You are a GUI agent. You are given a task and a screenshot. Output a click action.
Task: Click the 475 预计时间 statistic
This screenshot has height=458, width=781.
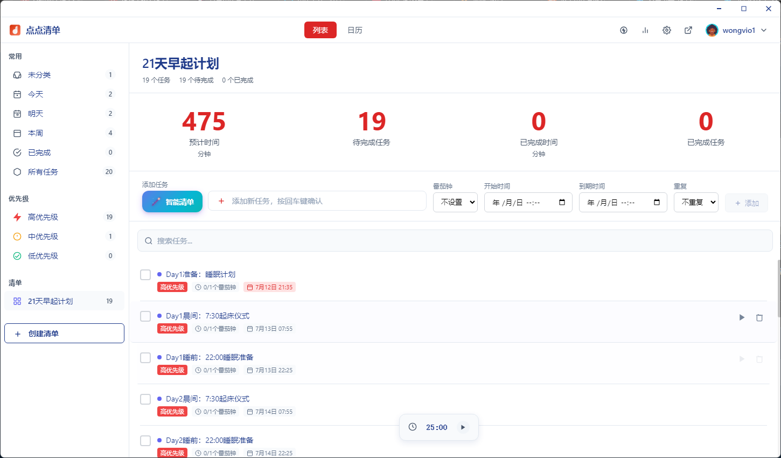(204, 133)
